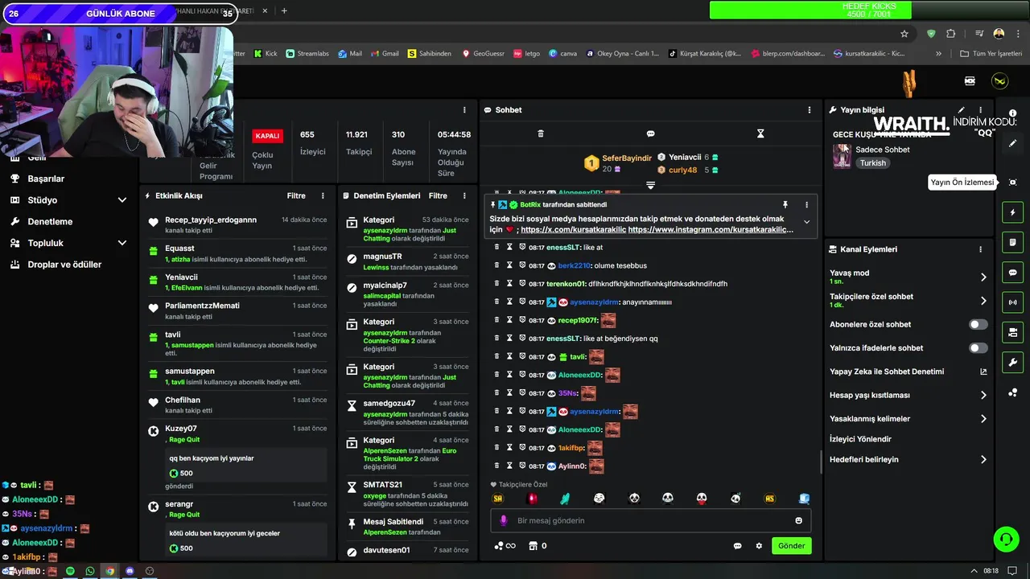Open Yayın bilgisi three-dot menu
Screen dimensions: 1030x579
pyautogui.click(x=980, y=110)
